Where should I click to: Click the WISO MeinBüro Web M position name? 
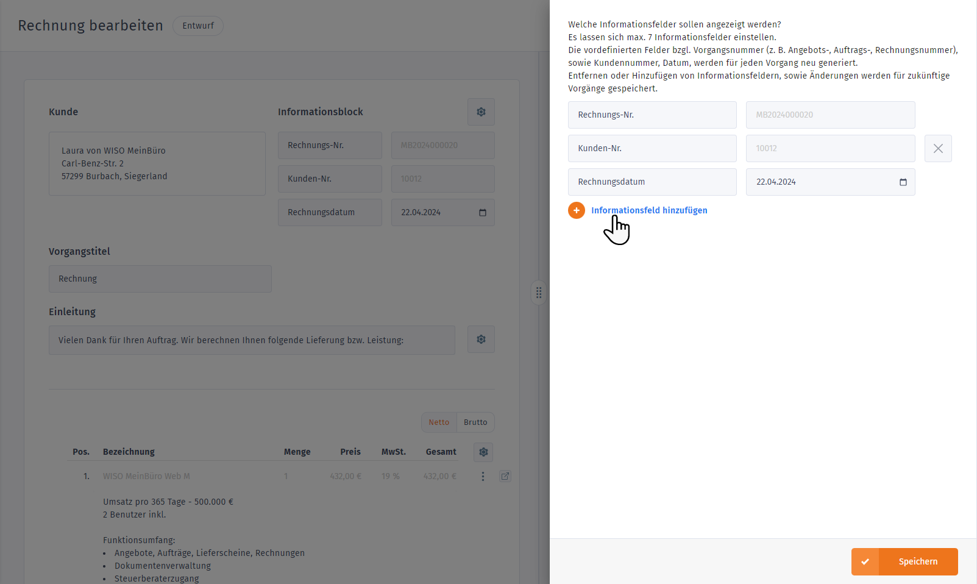pos(146,476)
